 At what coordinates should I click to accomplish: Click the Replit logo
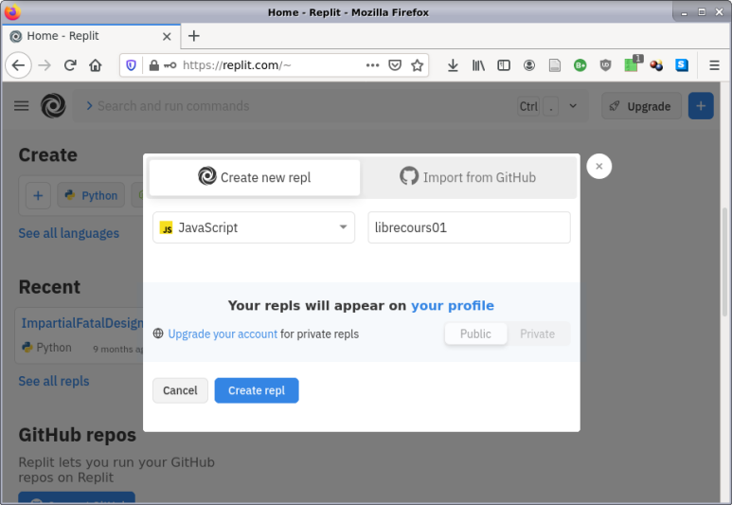pos(53,106)
